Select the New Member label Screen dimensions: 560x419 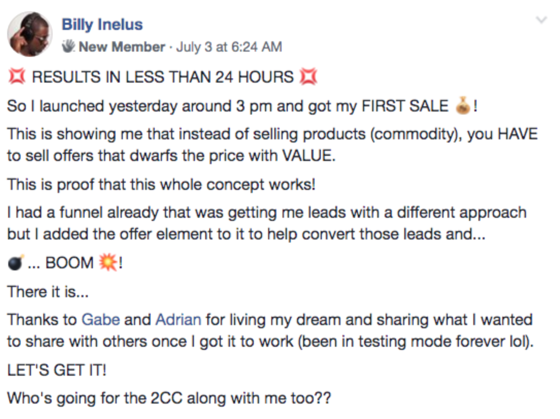click(122, 47)
